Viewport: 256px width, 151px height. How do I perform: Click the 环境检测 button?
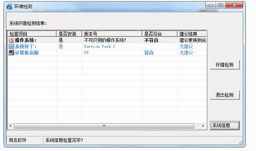coord(225,65)
